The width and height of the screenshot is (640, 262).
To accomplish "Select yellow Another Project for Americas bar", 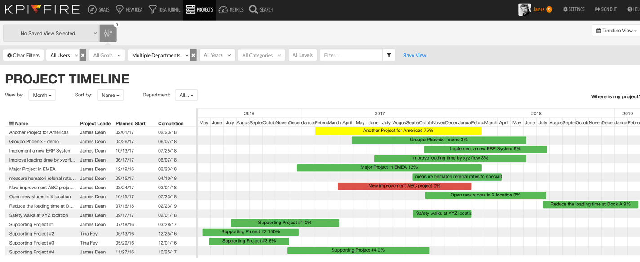I will point(398,131).
